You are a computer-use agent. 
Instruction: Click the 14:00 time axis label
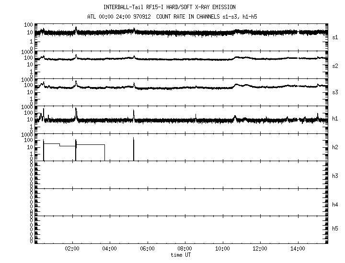coord(298,249)
